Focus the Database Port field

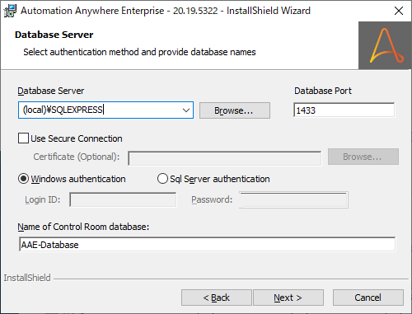pyautogui.click(x=344, y=110)
